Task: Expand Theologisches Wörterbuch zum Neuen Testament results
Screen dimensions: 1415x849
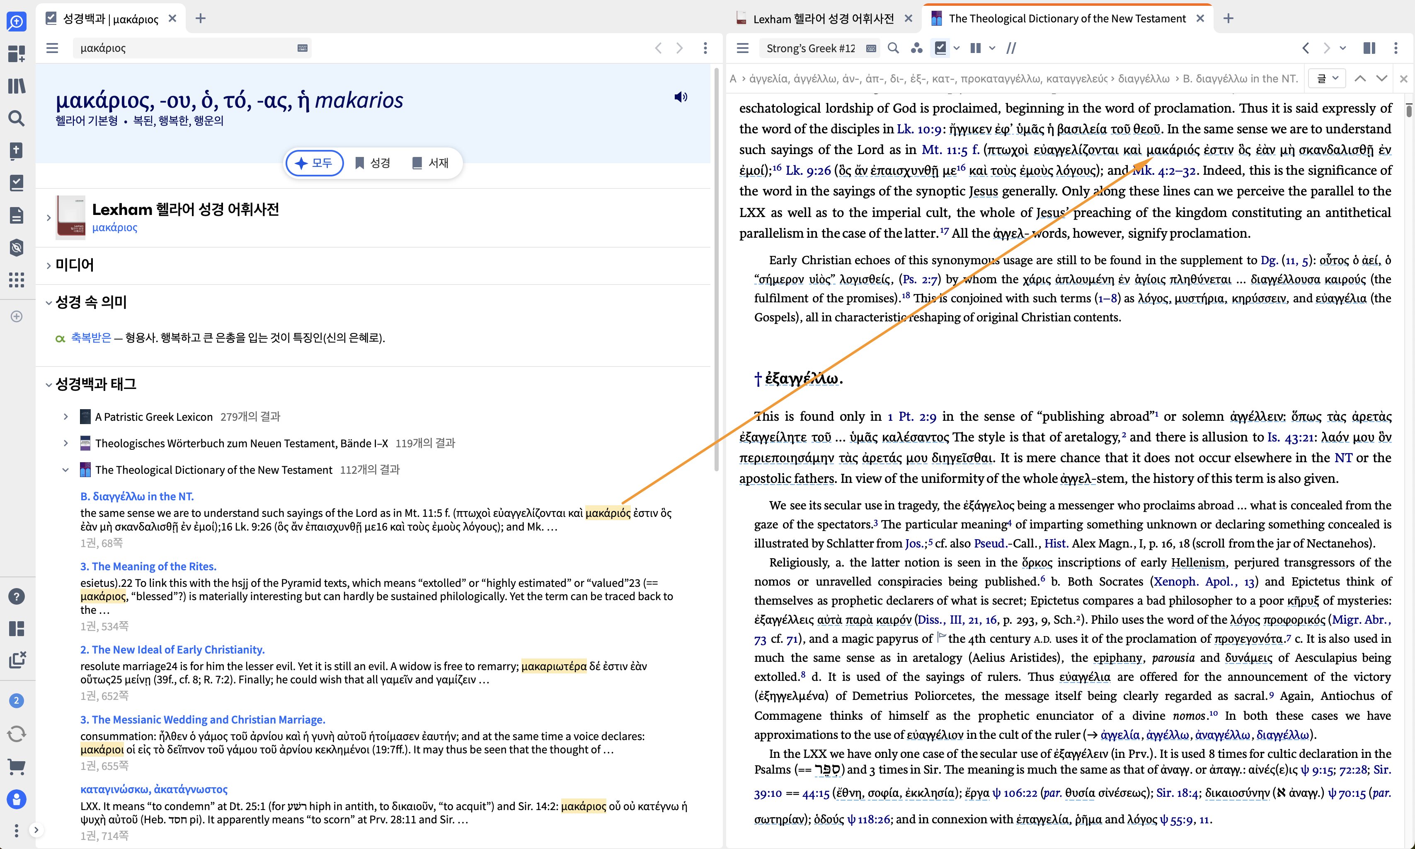Action: click(x=66, y=444)
